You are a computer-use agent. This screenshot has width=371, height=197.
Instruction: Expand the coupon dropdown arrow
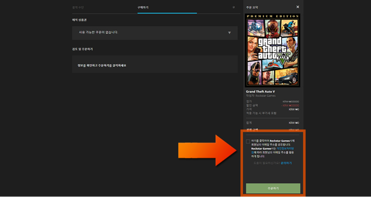229,33
